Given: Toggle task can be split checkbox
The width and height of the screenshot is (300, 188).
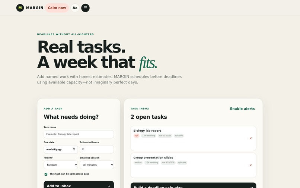Looking at the screenshot, I should [46, 174].
